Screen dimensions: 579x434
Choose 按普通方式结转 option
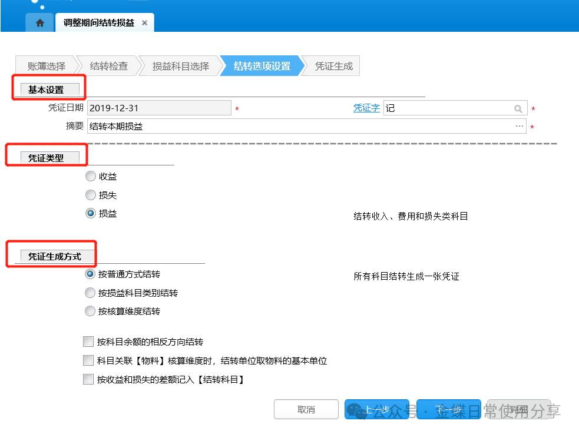tap(91, 274)
